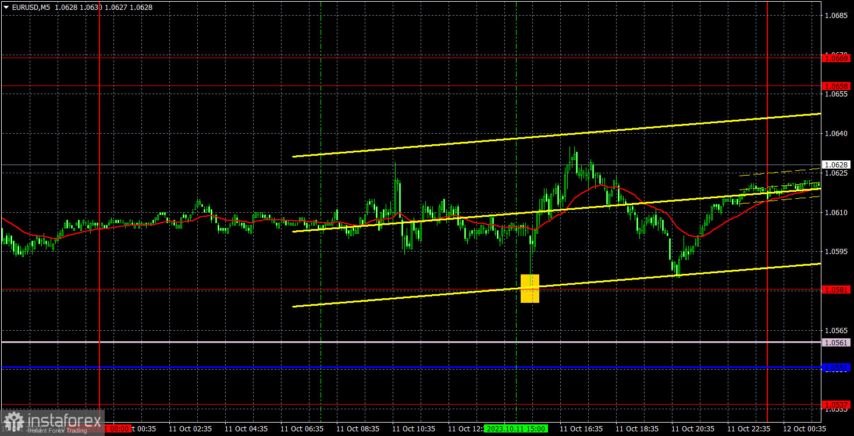Viewport: 854px width, 436px height.
Task: Click the 11 Oct 18:35 time axis label
Action: point(636,428)
